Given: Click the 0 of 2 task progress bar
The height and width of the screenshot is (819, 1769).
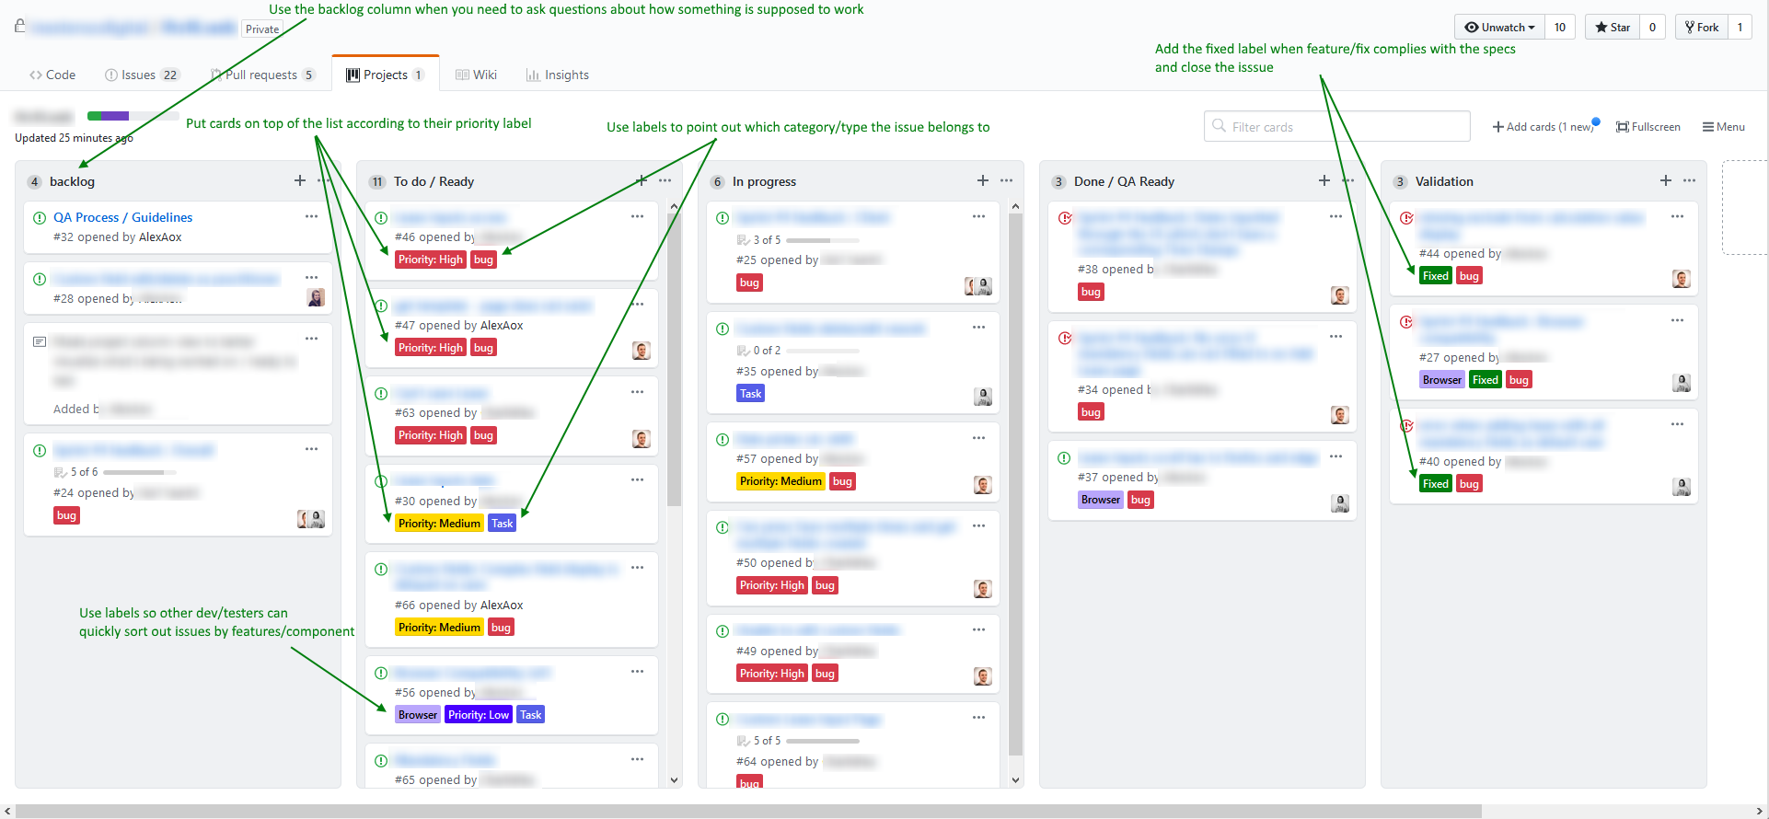Looking at the screenshot, I should pos(823,351).
